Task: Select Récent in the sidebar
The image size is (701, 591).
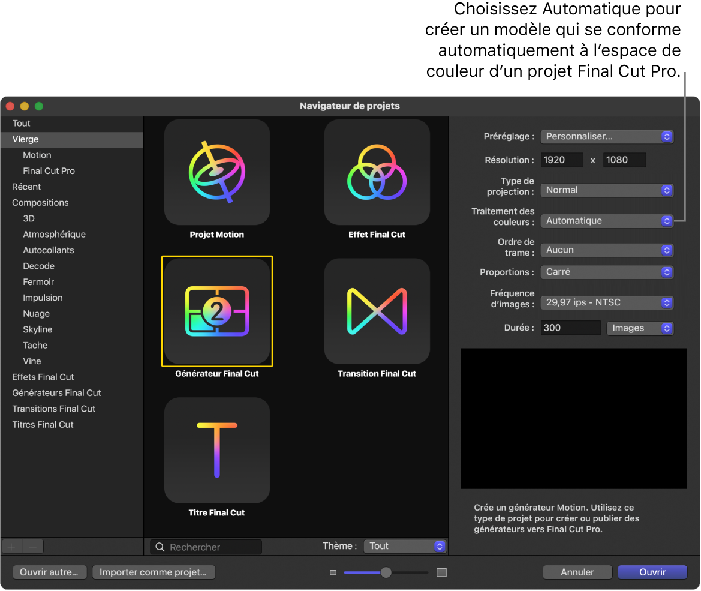Action: click(x=26, y=187)
